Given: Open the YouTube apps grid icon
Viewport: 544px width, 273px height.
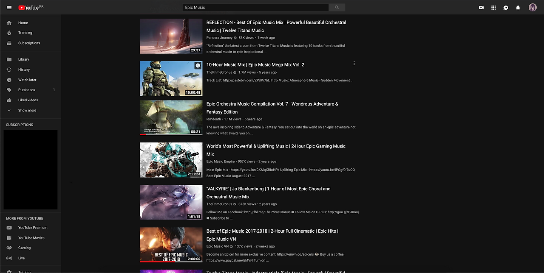Looking at the screenshot, I should 493,7.
